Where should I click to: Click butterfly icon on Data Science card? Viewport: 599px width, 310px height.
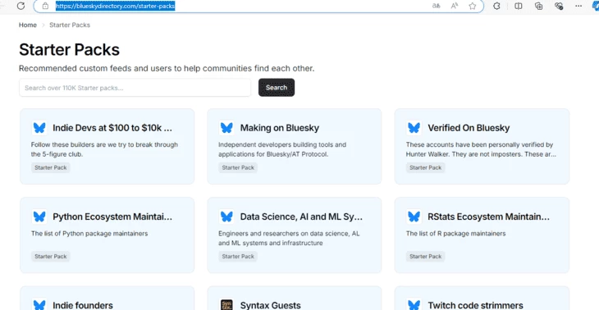[226, 217]
